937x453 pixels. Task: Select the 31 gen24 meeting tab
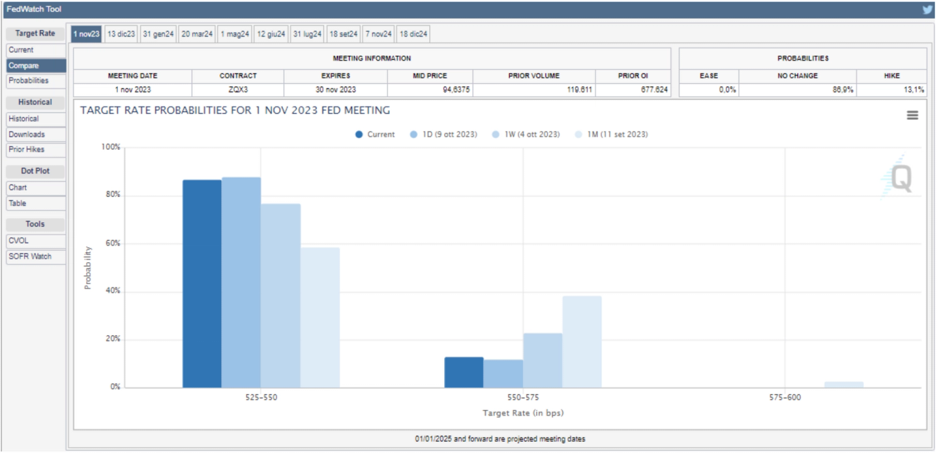(158, 34)
